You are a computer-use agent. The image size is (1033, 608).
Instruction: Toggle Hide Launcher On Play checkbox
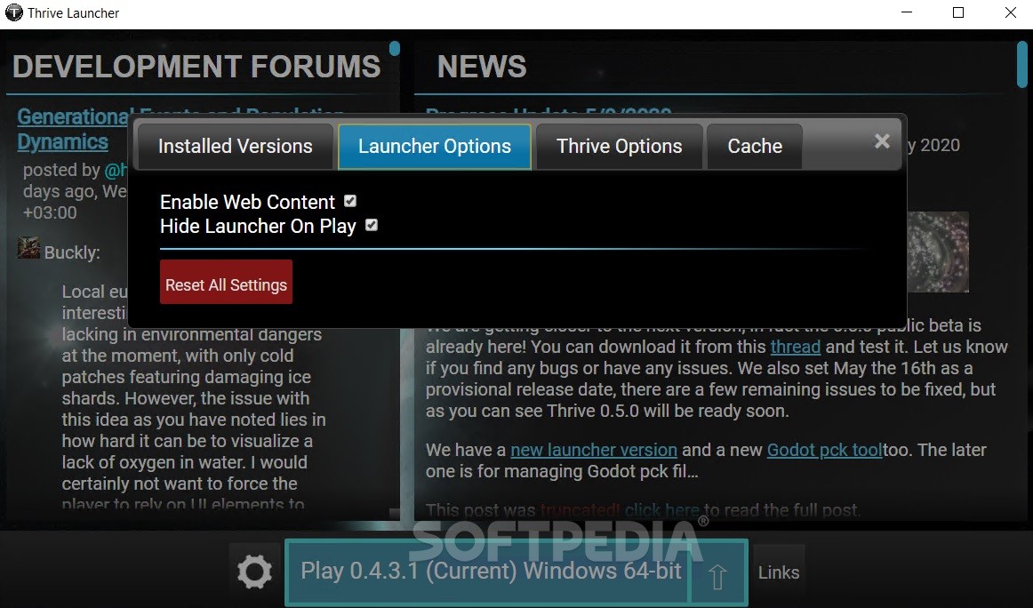pos(372,225)
